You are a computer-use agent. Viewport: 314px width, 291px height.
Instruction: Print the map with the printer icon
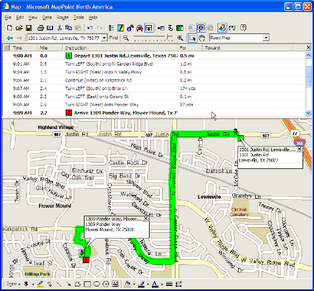(x=41, y=28)
